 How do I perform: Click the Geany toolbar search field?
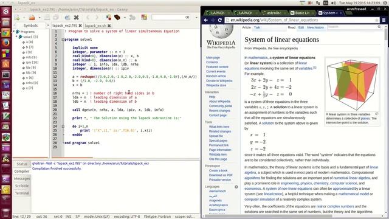171,17
